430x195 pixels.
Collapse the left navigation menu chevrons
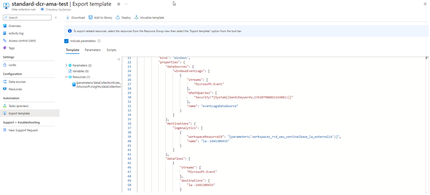pos(56,17)
